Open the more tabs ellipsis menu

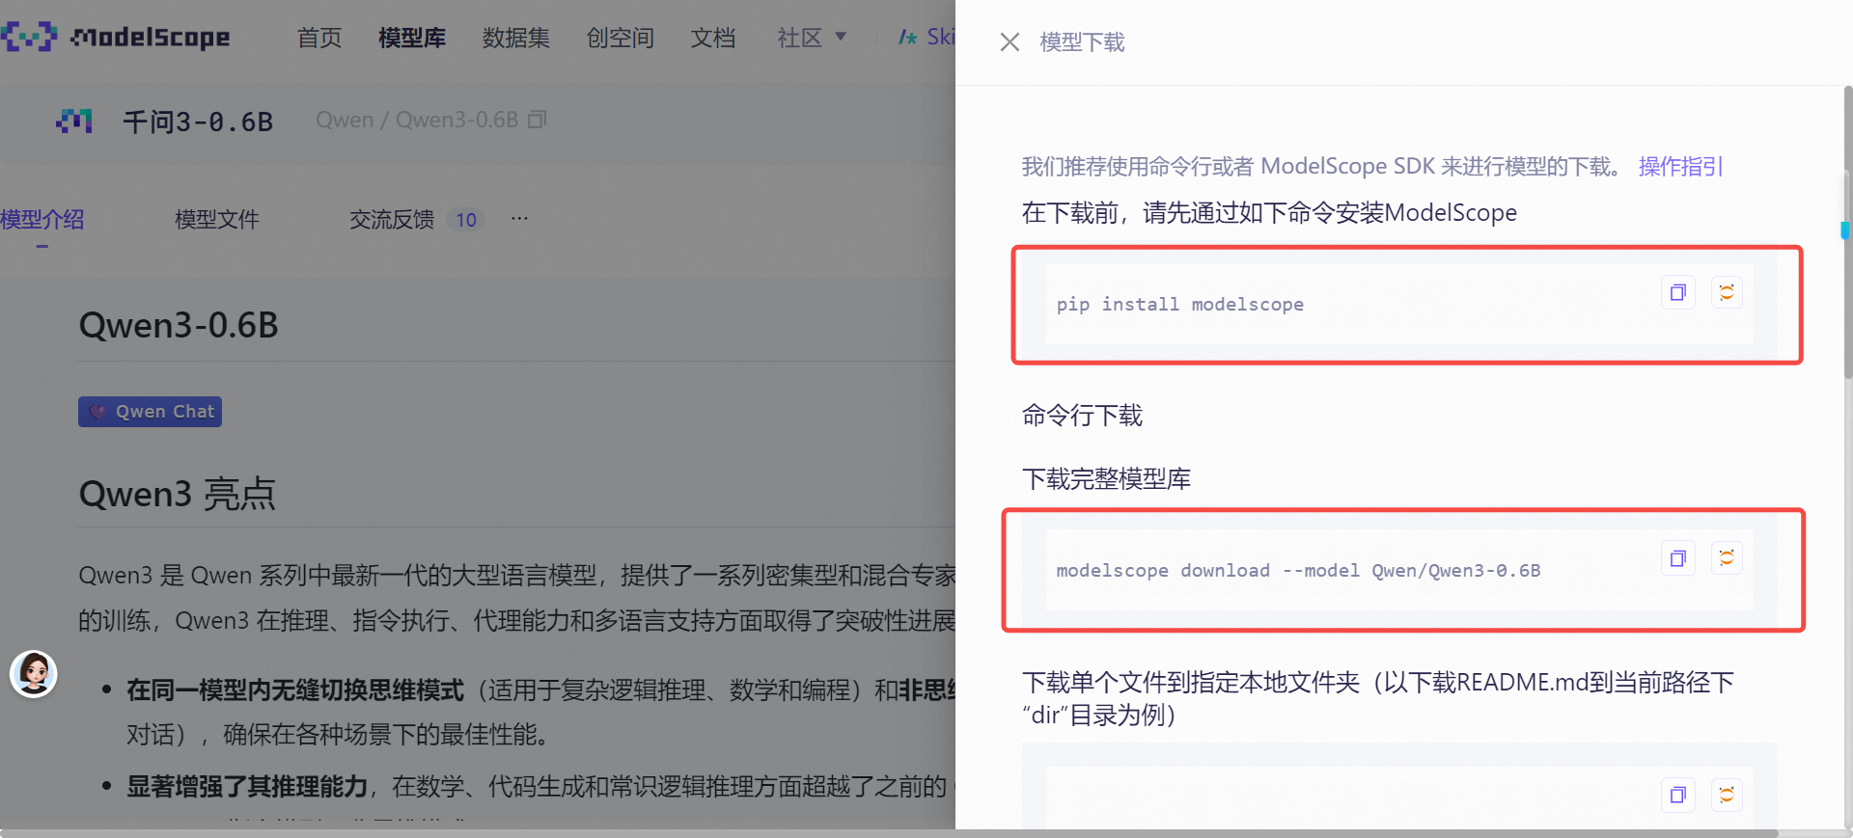click(x=519, y=219)
